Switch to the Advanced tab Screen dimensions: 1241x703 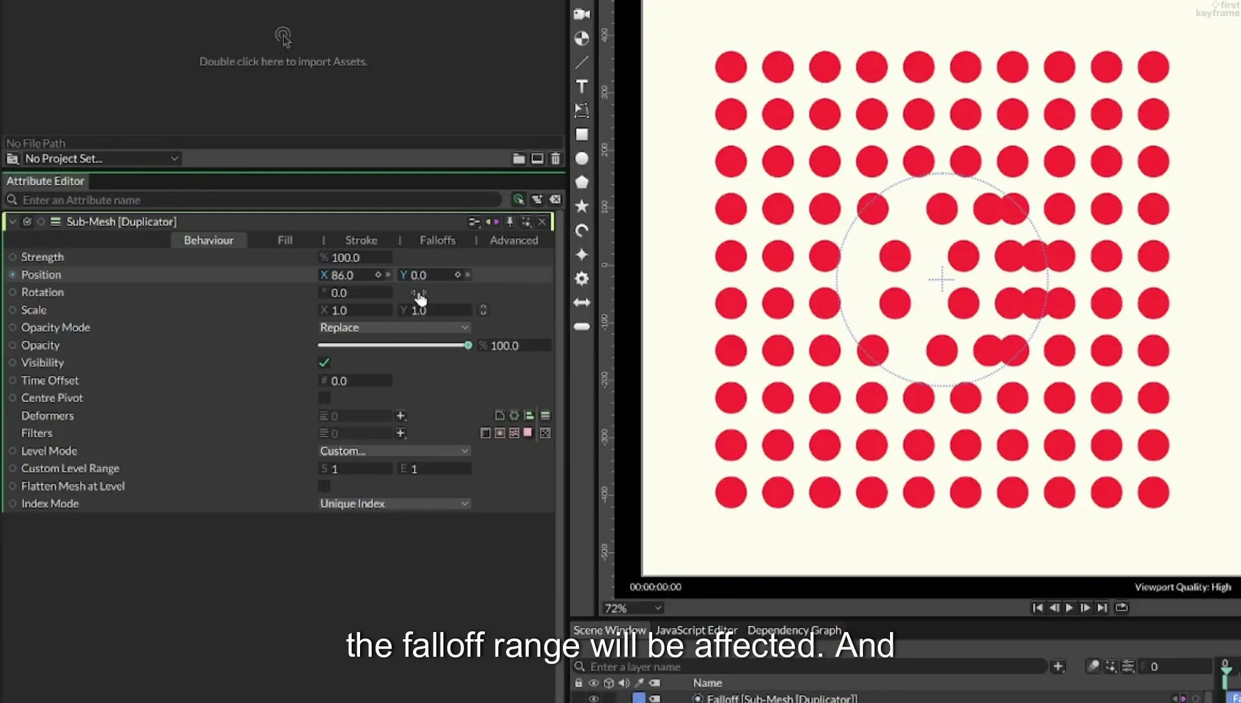coord(514,240)
